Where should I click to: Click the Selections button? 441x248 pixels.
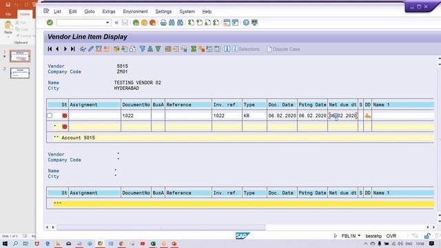tap(246, 49)
